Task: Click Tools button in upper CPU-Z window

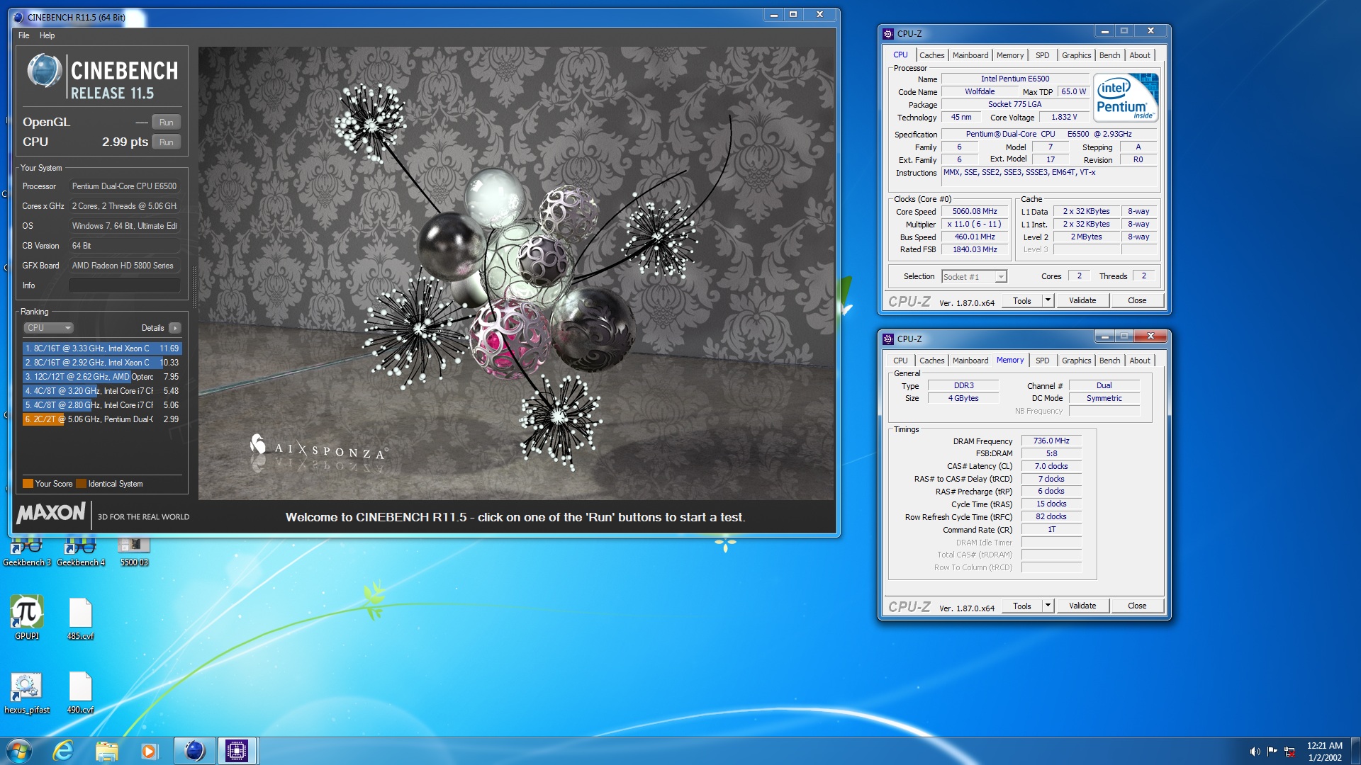Action: point(1021,300)
